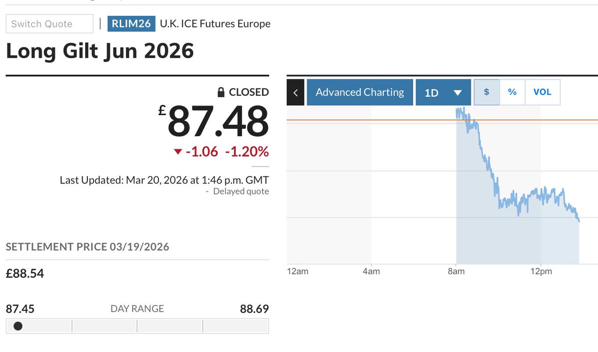Click the £88.54 settlement price value

[x=25, y=274]
